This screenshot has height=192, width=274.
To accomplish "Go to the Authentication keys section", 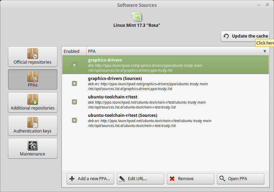I will (33, 125).
